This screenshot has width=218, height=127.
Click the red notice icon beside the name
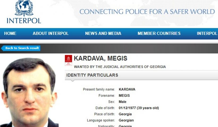[x=68, y=60]
